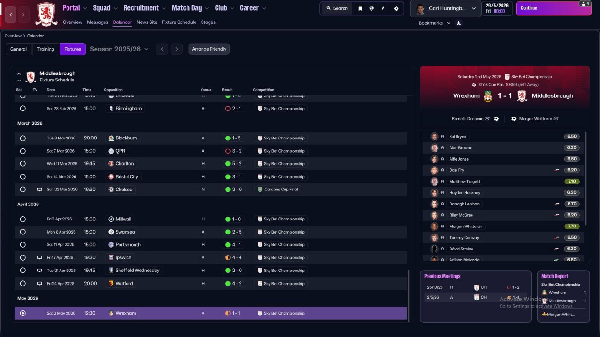Click the globe icon in the top toolbar

[372, 8]
